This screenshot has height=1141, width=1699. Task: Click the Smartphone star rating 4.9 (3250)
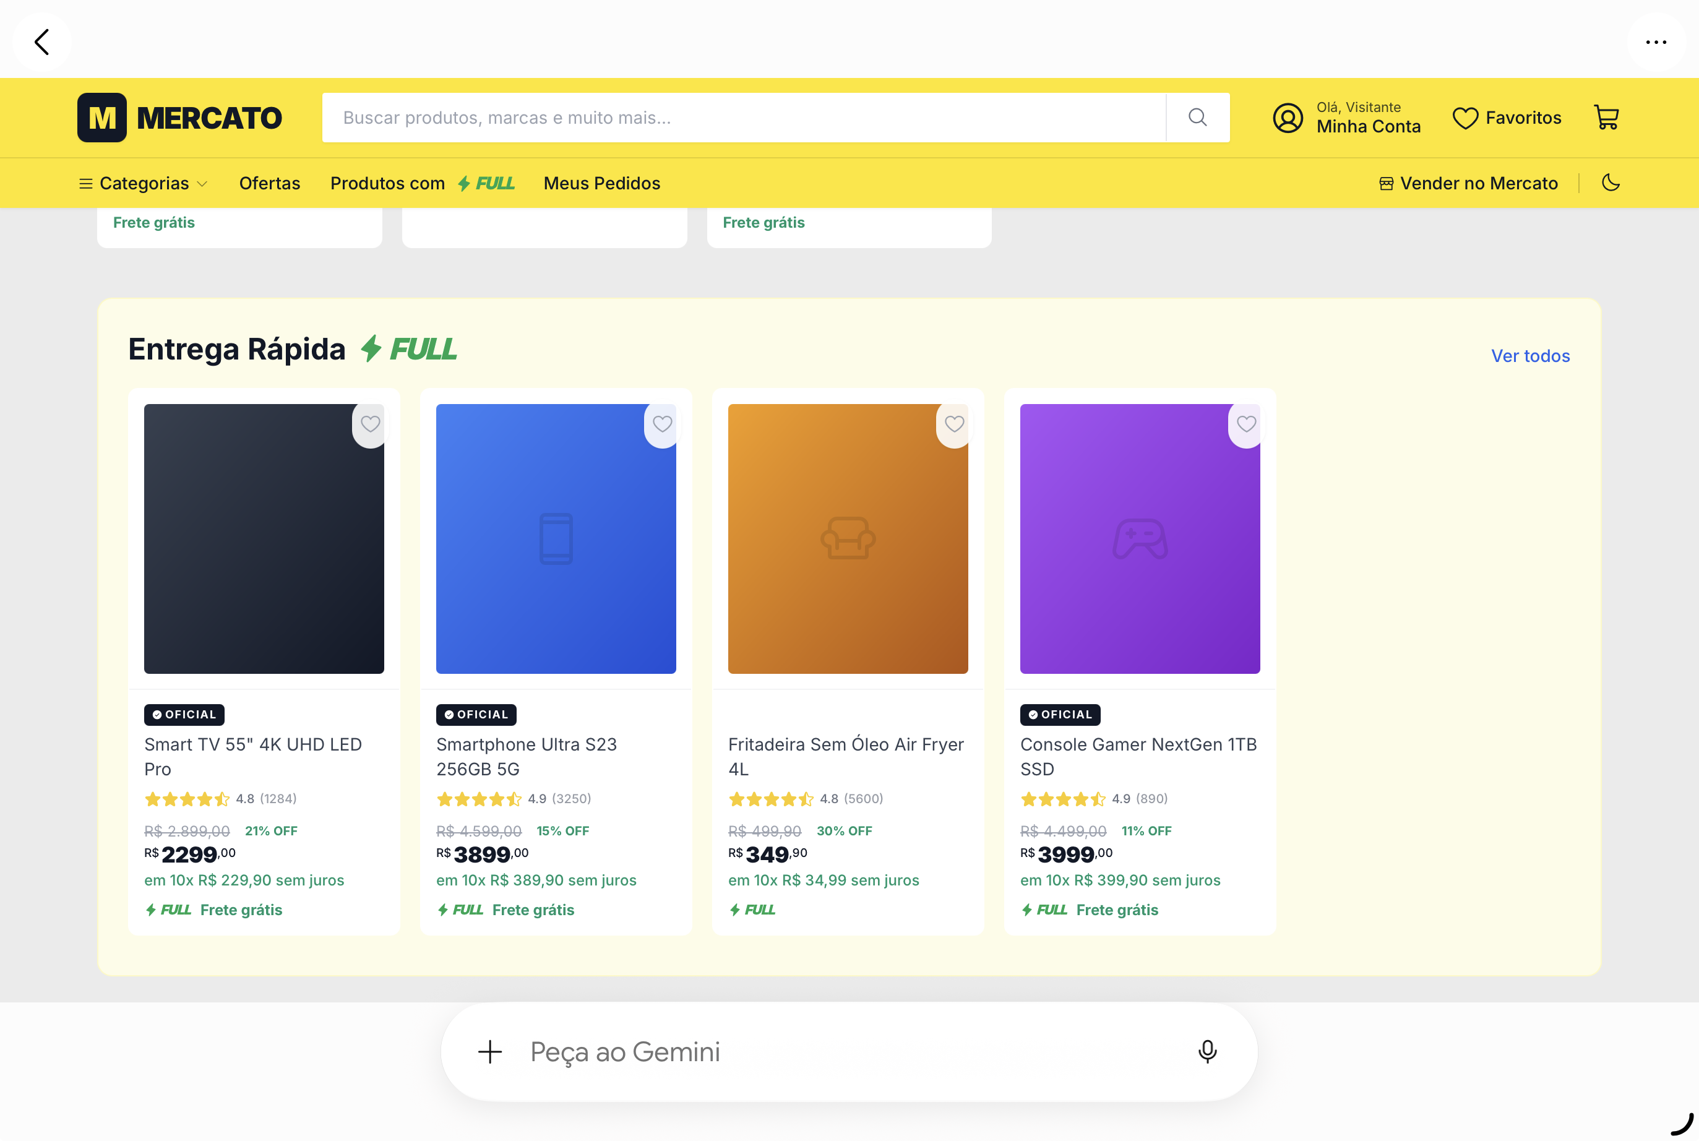[514, 799]
